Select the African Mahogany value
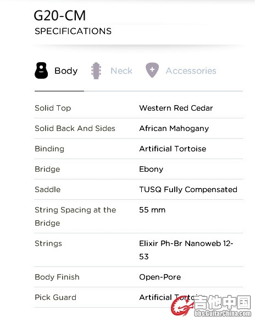The image size is (255, 322). tap(174, 129)
